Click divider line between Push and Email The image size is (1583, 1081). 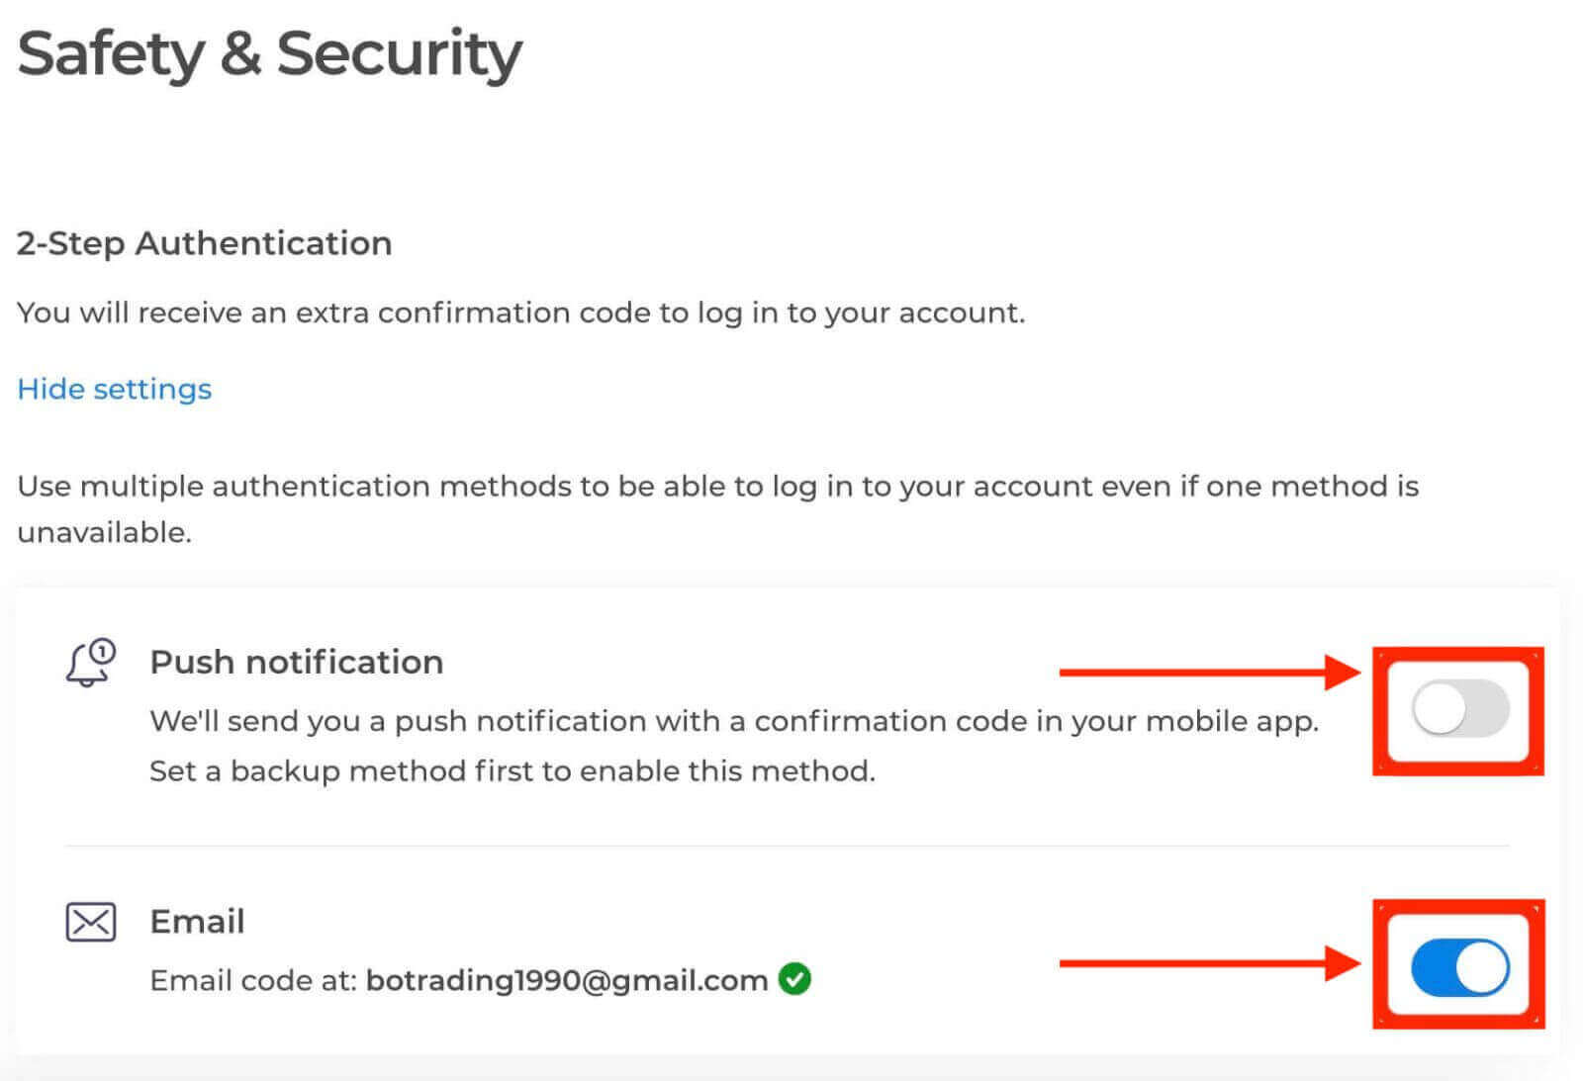point(787,846)
